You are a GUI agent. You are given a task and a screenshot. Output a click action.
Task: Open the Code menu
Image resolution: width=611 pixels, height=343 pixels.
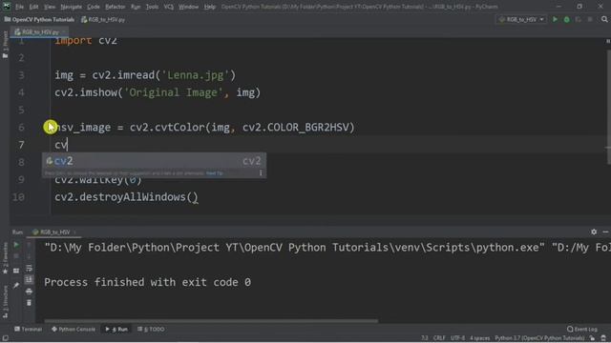tap(94, 7)
